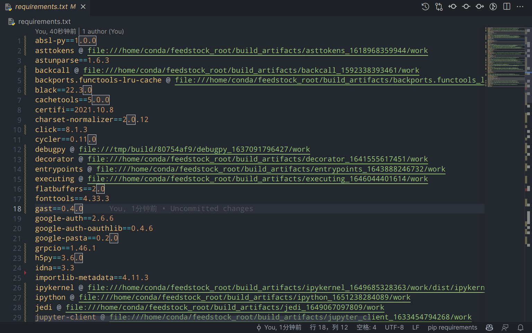Click the Copilot icon in the status bar
The height and width of the screenshot is (333, 532).
tap(489, 327)
